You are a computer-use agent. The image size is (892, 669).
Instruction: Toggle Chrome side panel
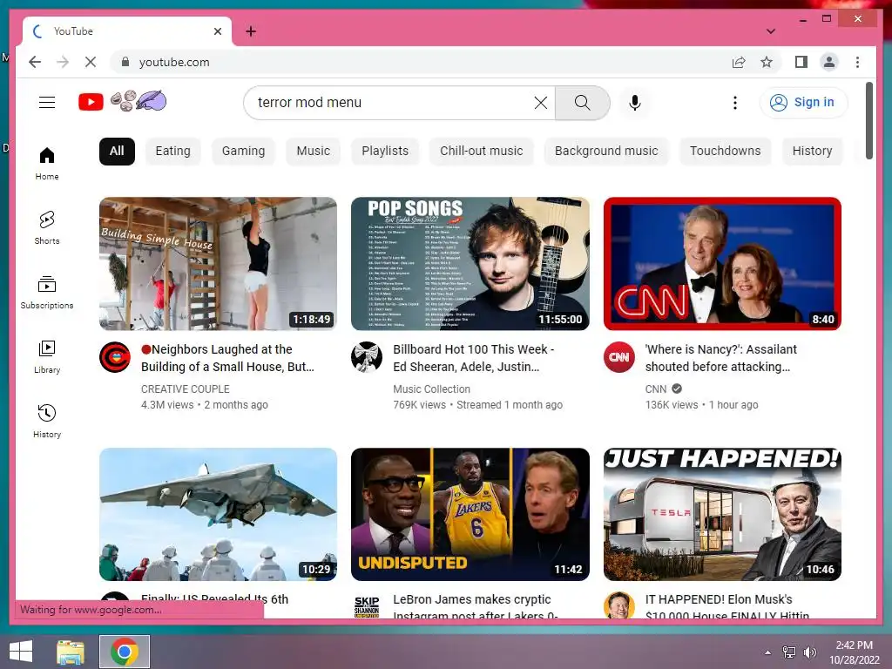tap(801, 62)
